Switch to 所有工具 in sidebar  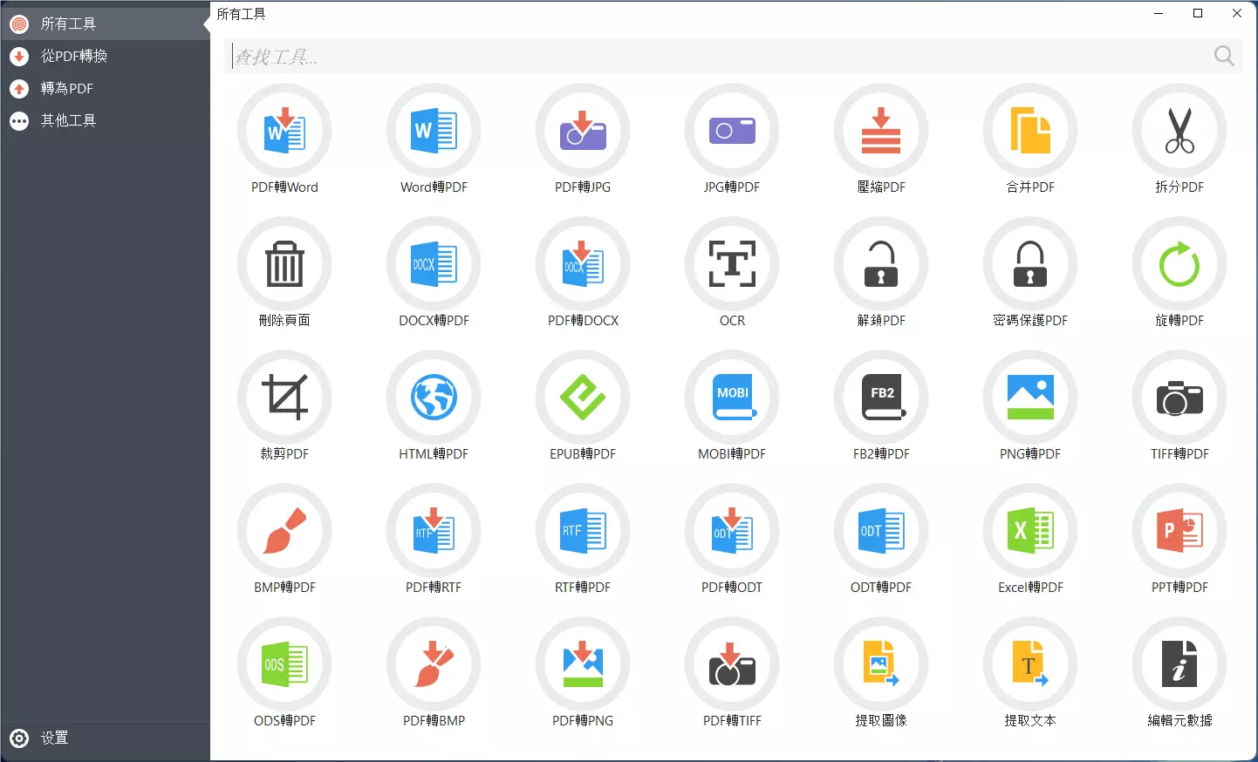[x=105, y=24]
